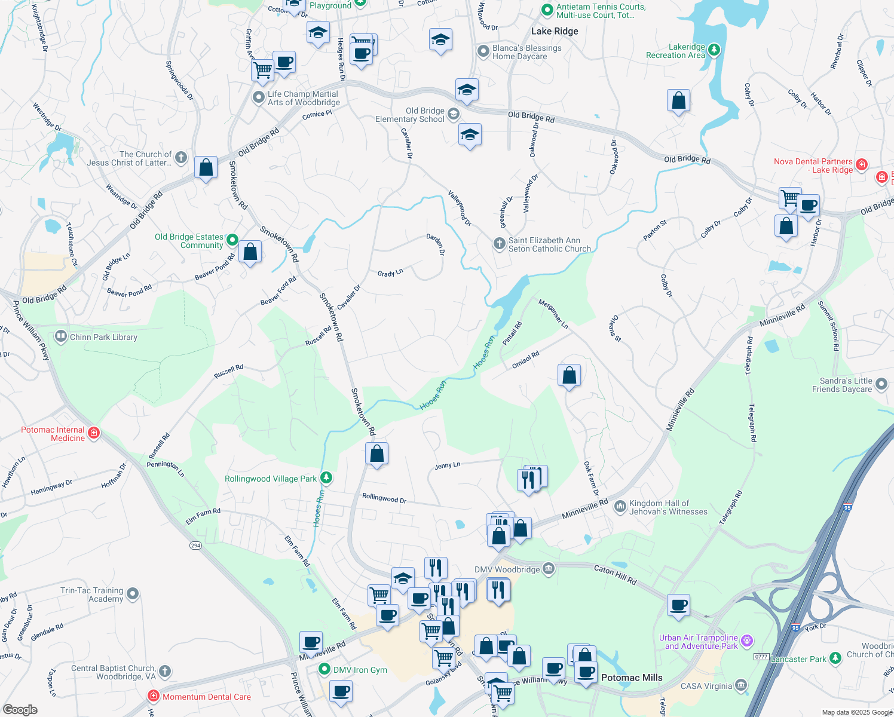Viewport: 894px width, 717px height.
Task: Click the Kingdom Hall of Jehovah's Witnesses pin
Action: pyautogui.click(x=620, y=507)
